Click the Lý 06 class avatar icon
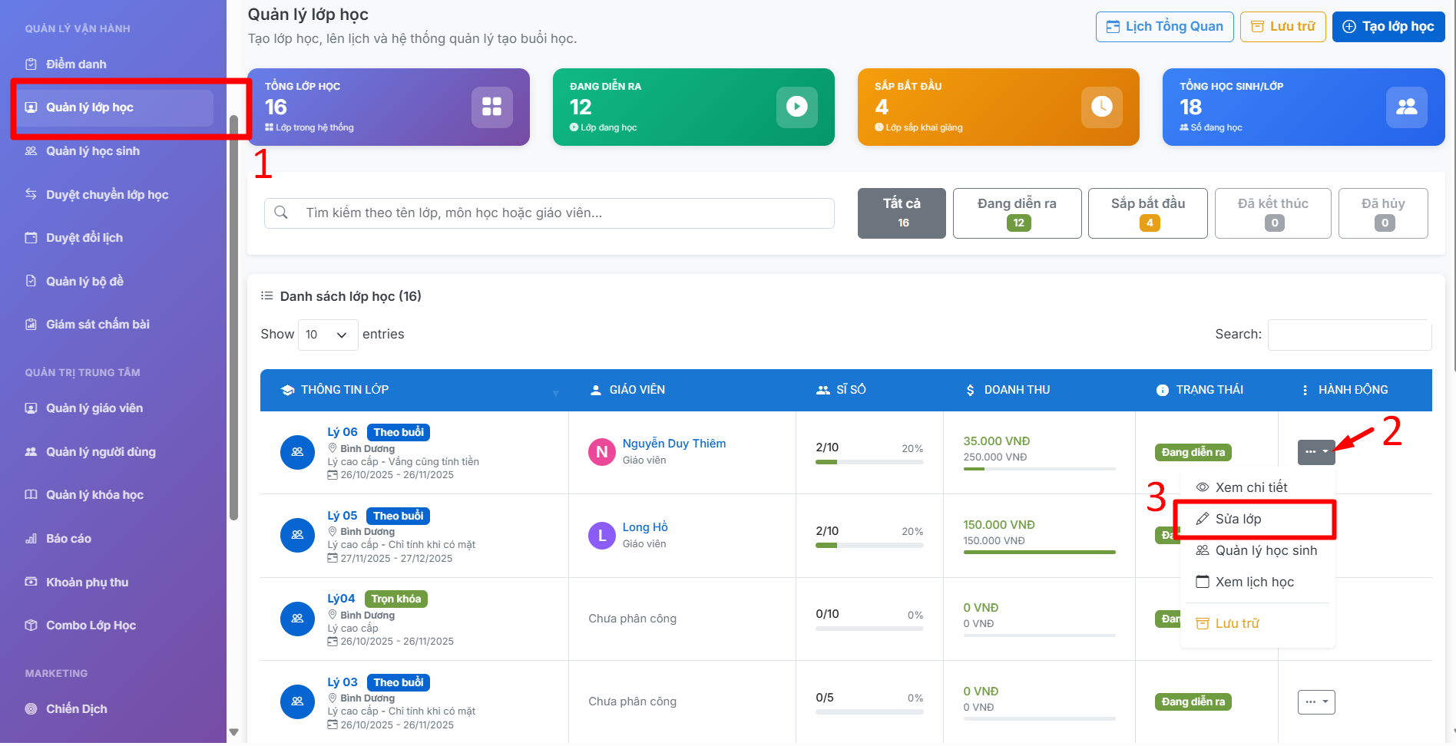The width and height of the screenshot is (1456, 746). point(297,452)
